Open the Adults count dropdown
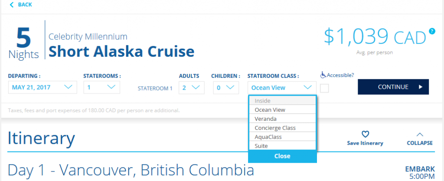 click(x=191, y=87)
